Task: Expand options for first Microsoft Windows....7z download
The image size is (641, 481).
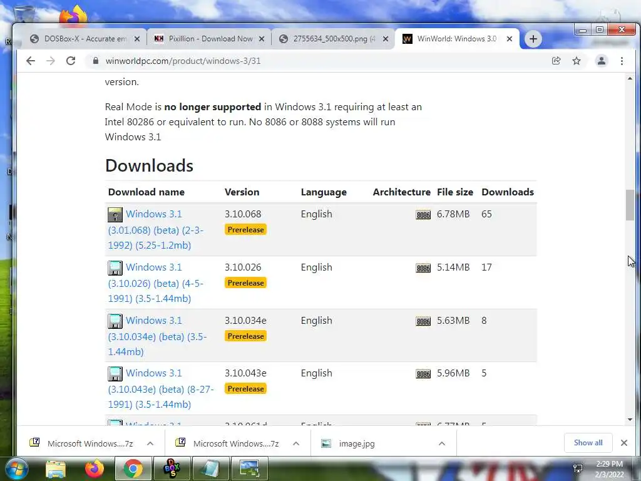Action: click(150, 443)
